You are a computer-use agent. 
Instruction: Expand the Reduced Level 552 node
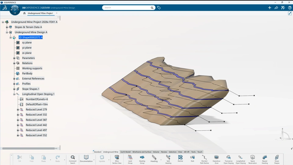pyautogui.click(x=18, y=135)
